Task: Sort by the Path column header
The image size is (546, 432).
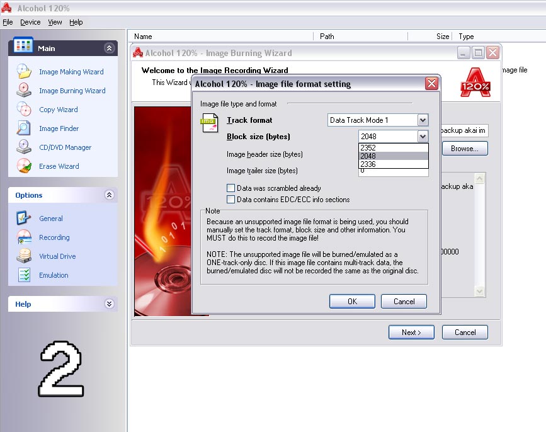Action: tap(360, 36)
